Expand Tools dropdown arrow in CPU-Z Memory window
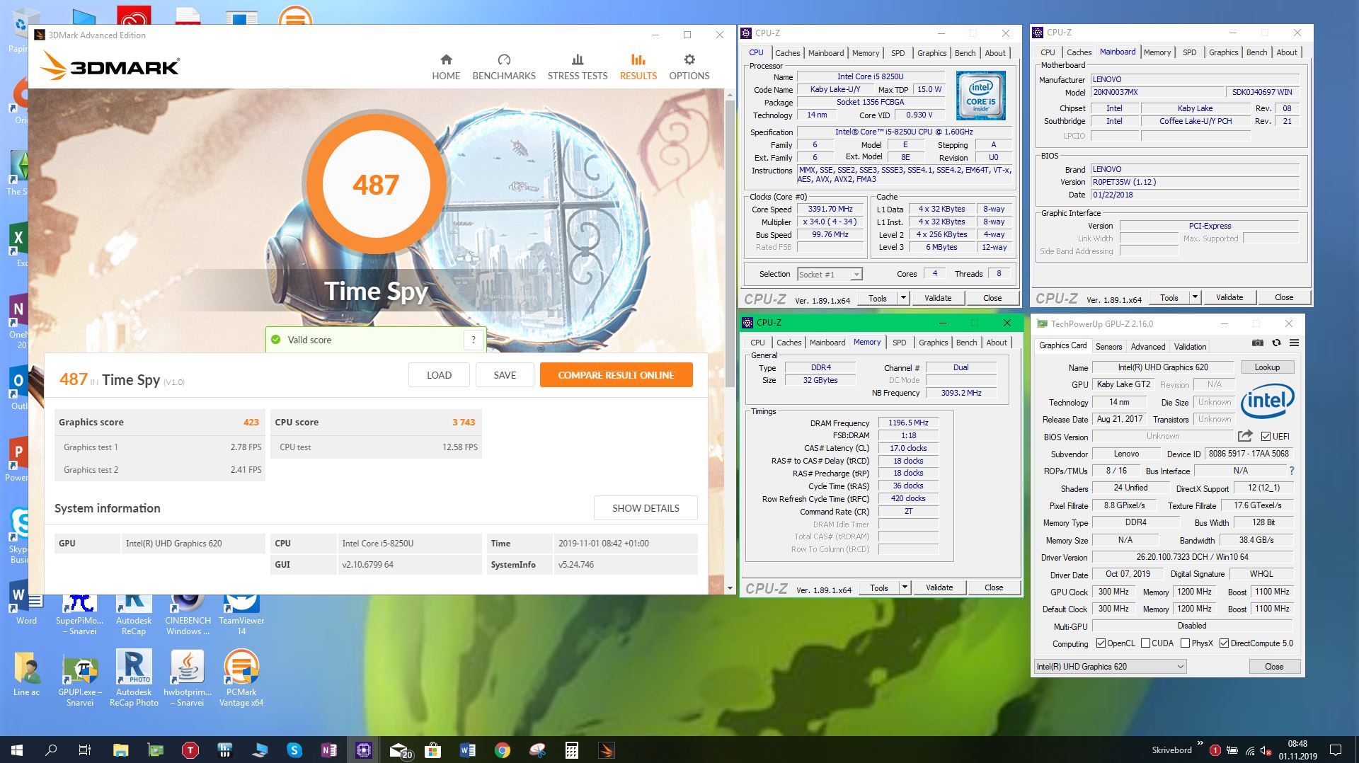Viewport: 1359px width, 763px height. (x=905, y=587)
